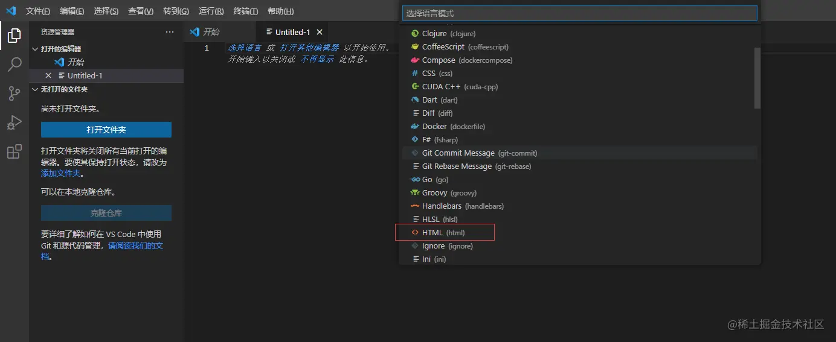
Task: Click the Handlebars mustache icon
Action: (415, 206)
